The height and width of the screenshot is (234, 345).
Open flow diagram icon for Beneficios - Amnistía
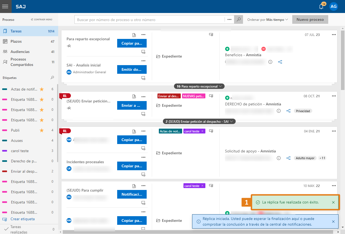point(280,62)
